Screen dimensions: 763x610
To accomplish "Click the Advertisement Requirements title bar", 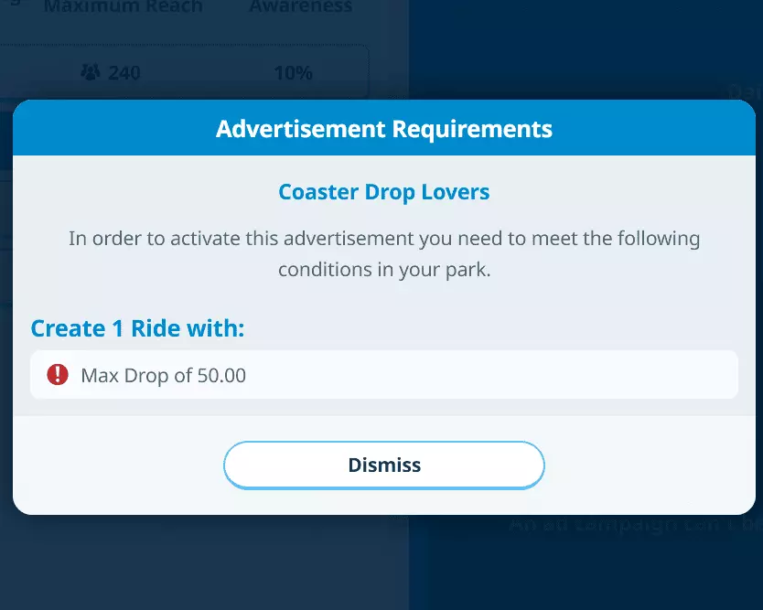I will click(384, 128).
